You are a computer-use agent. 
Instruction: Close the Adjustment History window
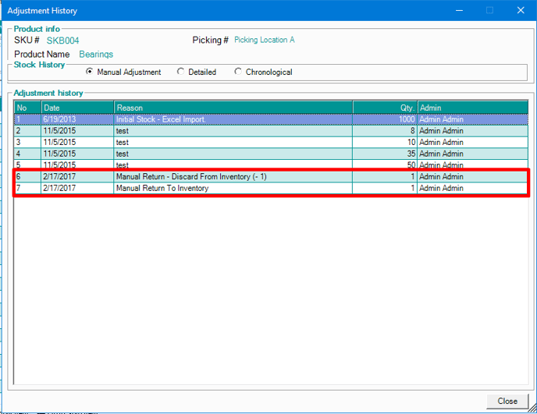tap(520, 11)
